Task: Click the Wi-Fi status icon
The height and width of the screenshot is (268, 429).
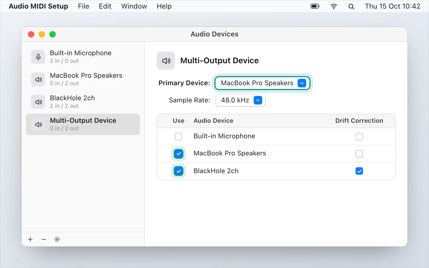Action: pos(334,6)
